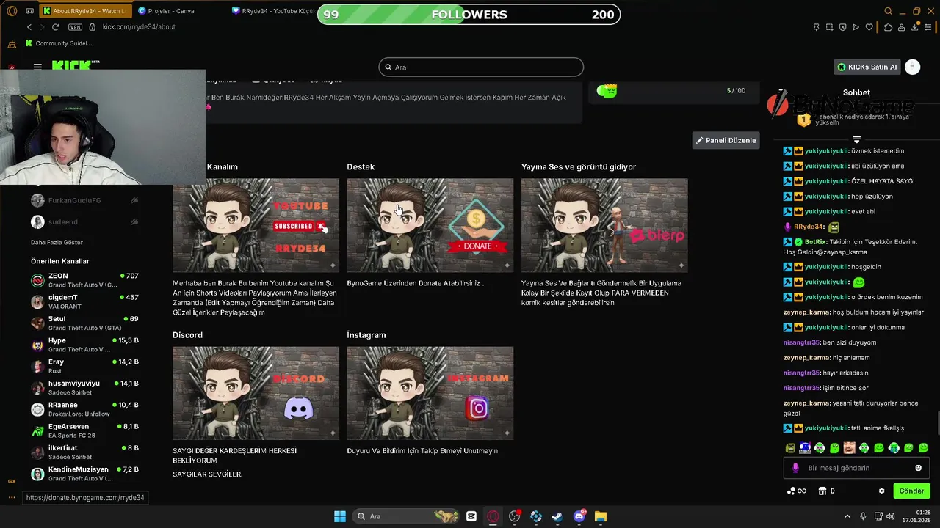
Task: Show hidden system tray icons
Action: 847,516
